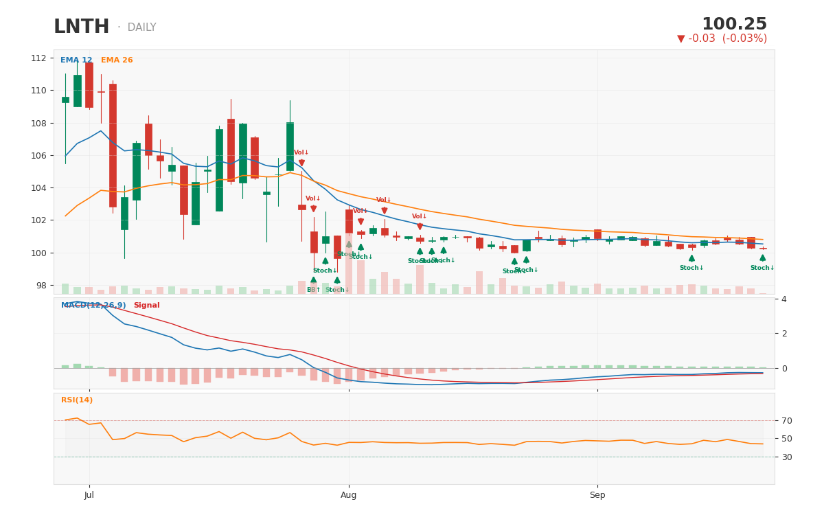The width and height of the screenshot is (824, 515).
Task: Select the Aug label on time axis
Action: 349,495
